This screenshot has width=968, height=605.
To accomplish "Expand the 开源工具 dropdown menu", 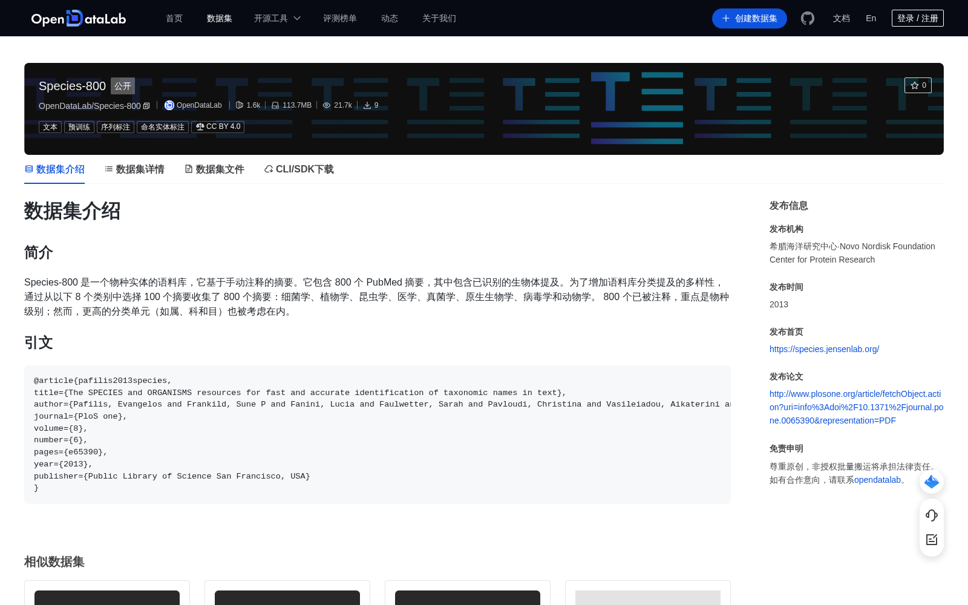I will click(277, 18).
